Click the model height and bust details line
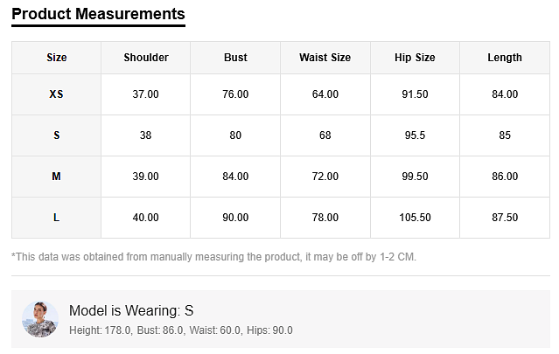The width and height of the screenshot is (559, 354). [x=180, y=330]
